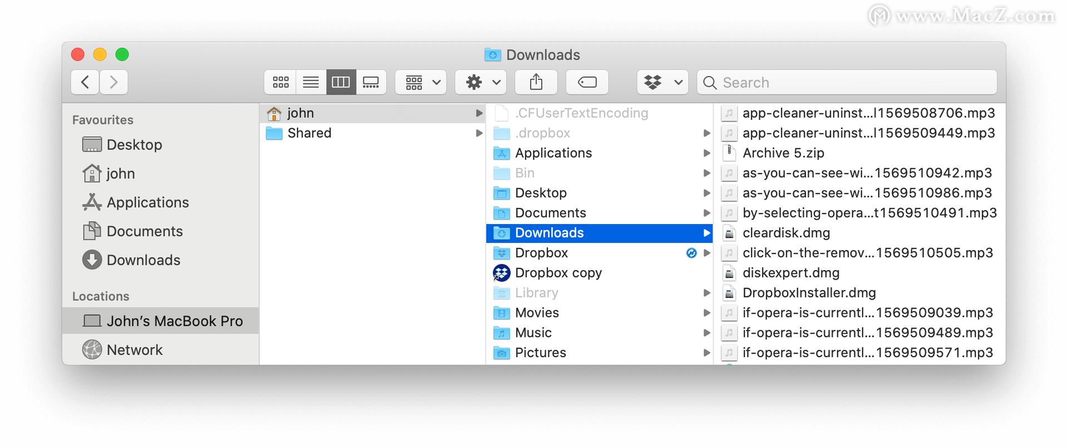Viewport: 1068px width, 447px height.
Task: Expand the Movies folder arrow
Action: click(706, 313)
